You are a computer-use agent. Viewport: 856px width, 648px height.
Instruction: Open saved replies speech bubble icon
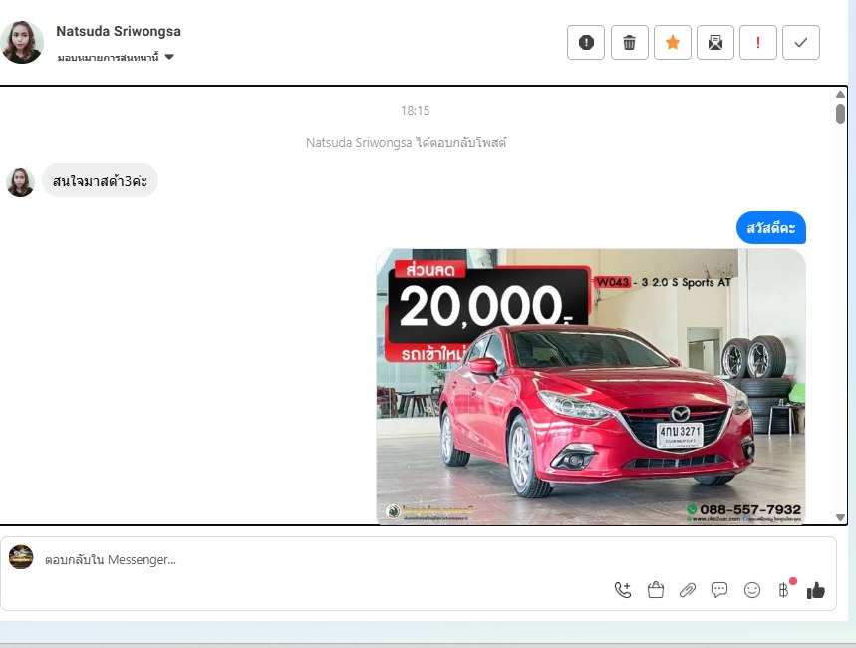tap(719, 590)
